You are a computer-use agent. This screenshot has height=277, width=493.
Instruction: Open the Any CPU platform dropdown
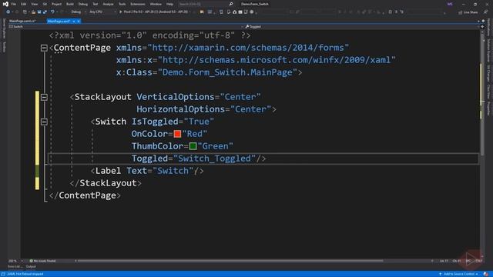(102, 12)
